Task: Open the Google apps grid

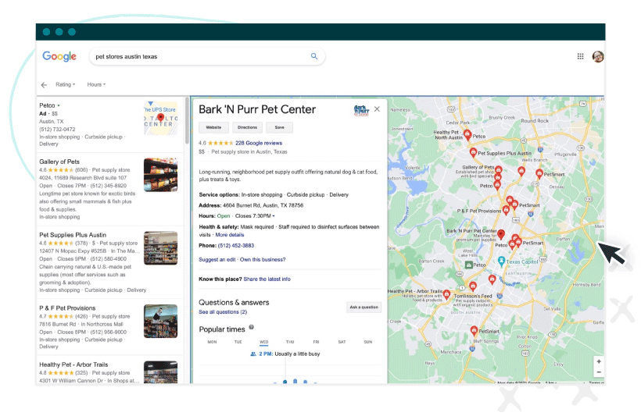Action: (580, 56)
